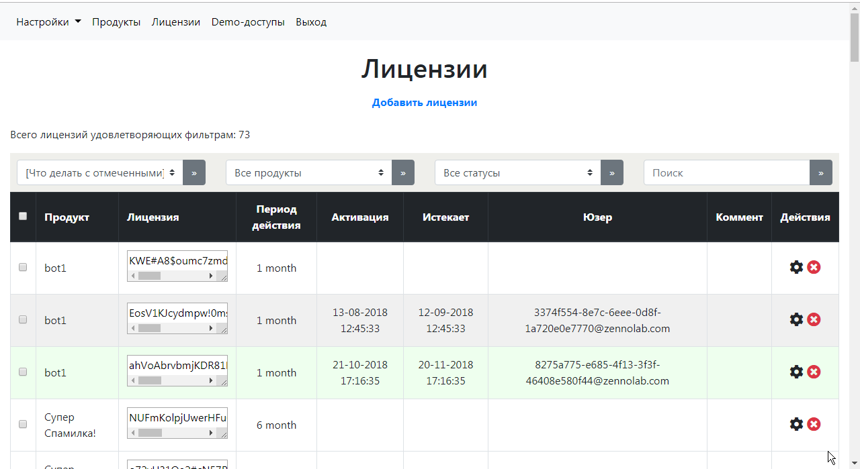860x469 pixels.
Task: Expand the 'Все продукты' filter dropdown
Action: click(308, 172)
